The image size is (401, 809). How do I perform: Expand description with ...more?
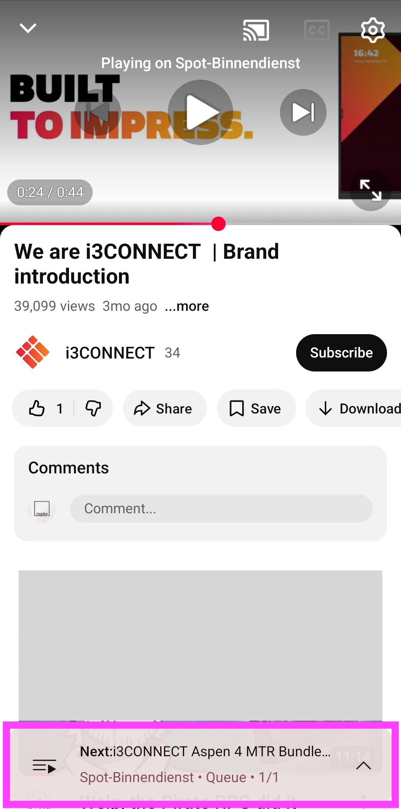(x=187, y=306)
